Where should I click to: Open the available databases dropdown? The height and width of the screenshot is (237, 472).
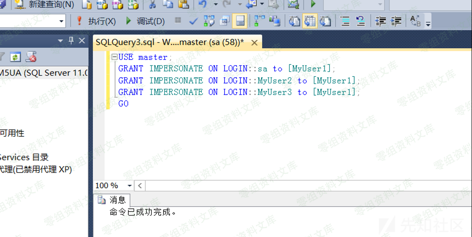(x=62, y=21)
